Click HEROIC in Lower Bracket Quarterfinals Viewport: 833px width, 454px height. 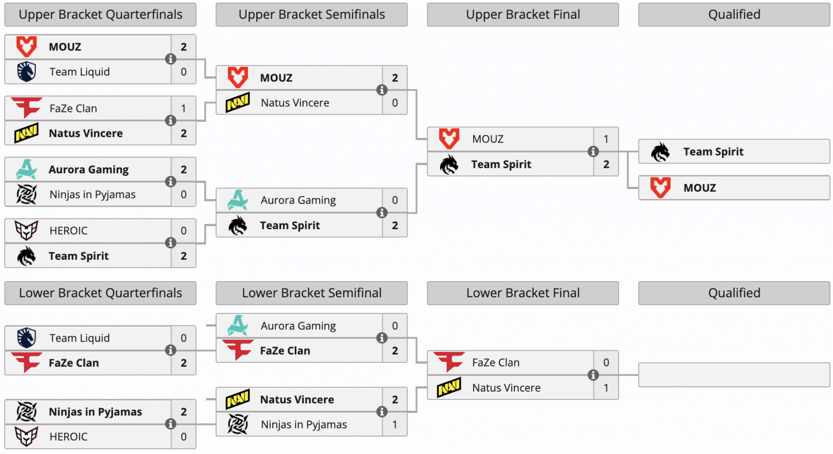68,437
